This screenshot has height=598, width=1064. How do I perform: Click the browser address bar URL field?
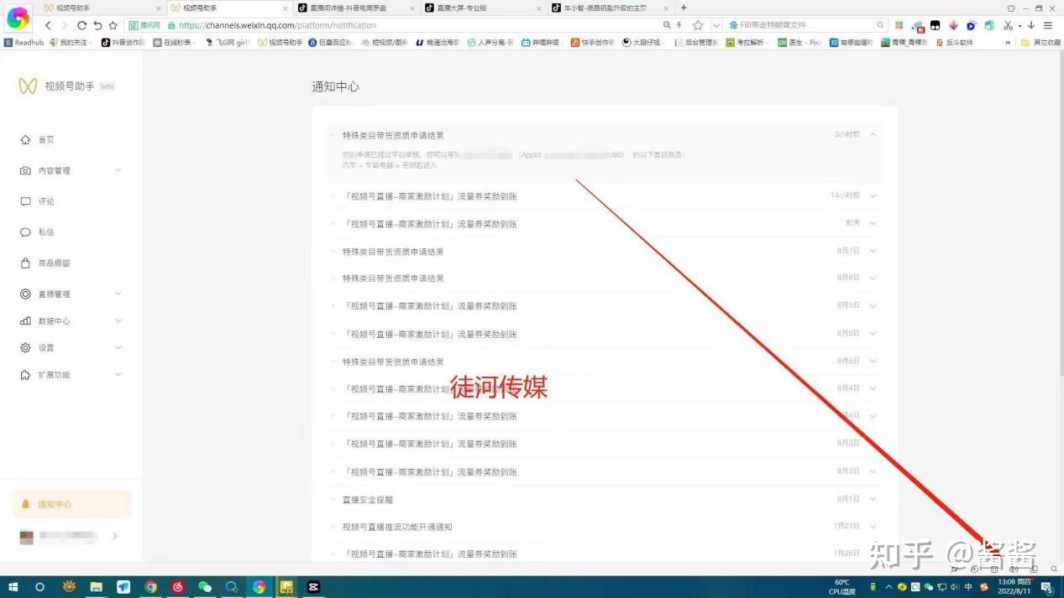(336, 25)
